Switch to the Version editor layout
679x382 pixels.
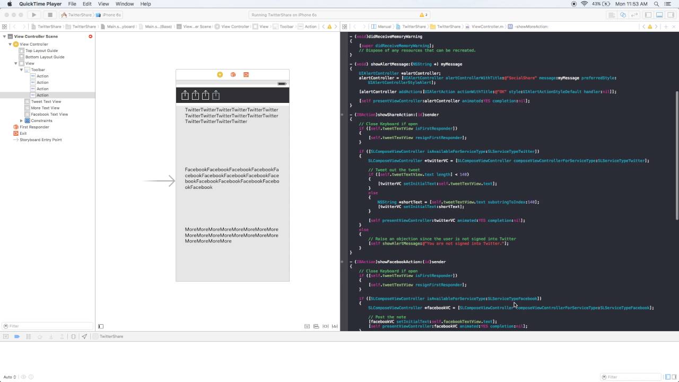coord(634,15)
